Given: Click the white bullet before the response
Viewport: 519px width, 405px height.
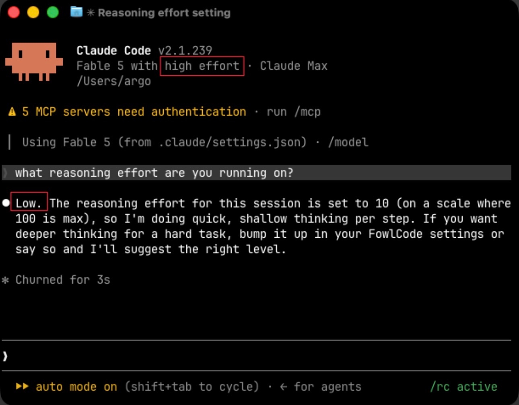Looking at the screenshot, I should coord(6,203).
